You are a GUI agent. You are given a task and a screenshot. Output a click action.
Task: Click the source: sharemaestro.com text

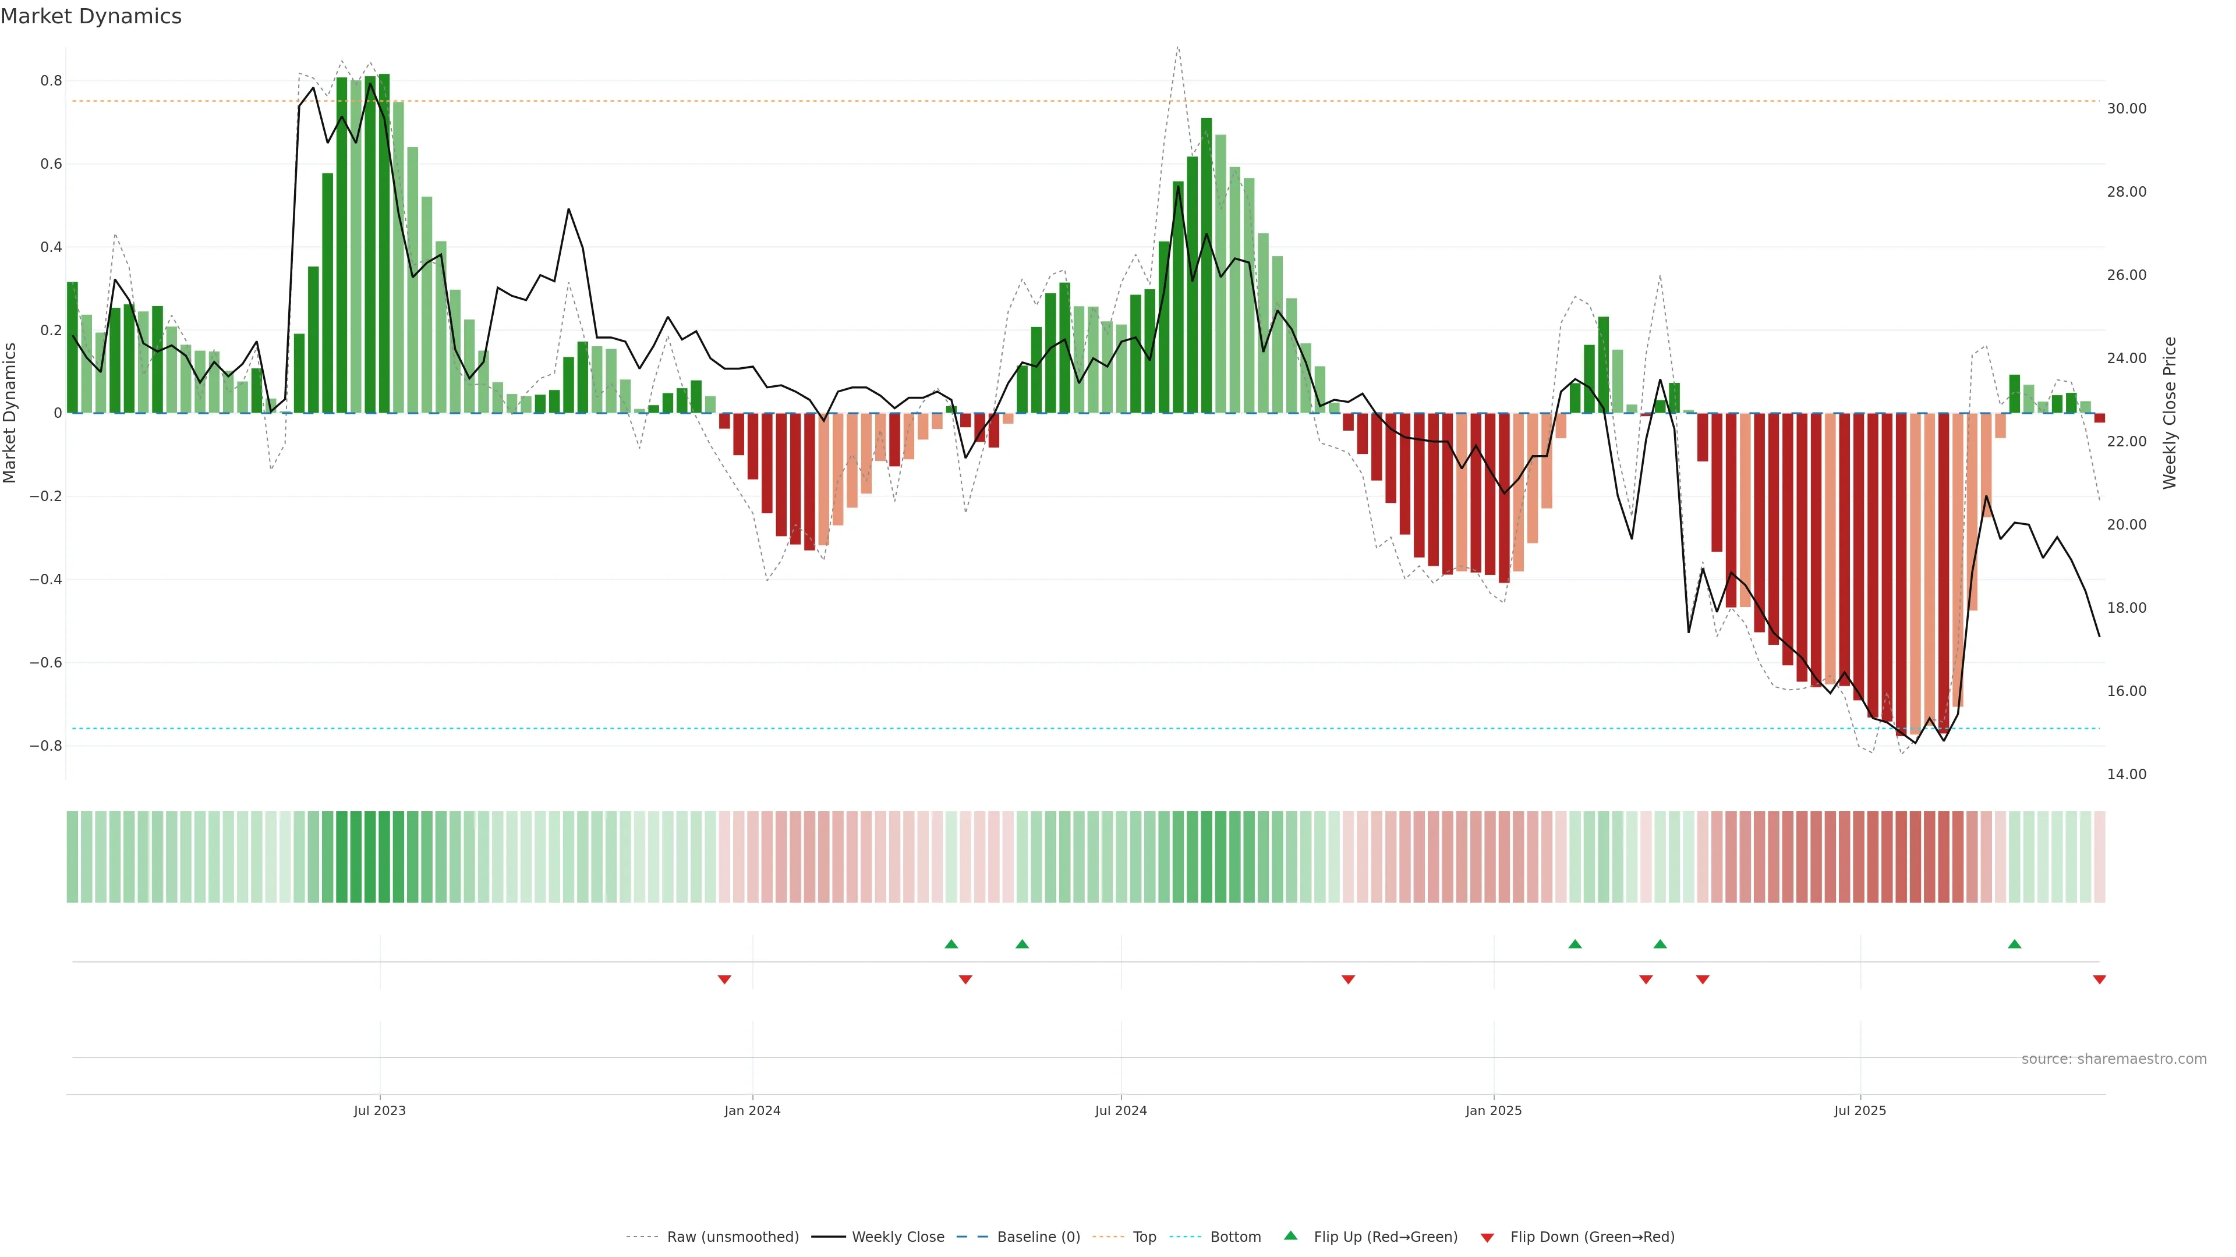tap(2114, 1059)
